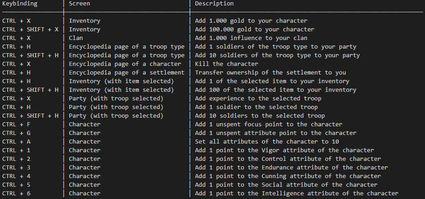The height and width of the screenshot is (199, 425).
Task: Click "Encyclopedia page of a character" cell
Action: tap(125, 64)
